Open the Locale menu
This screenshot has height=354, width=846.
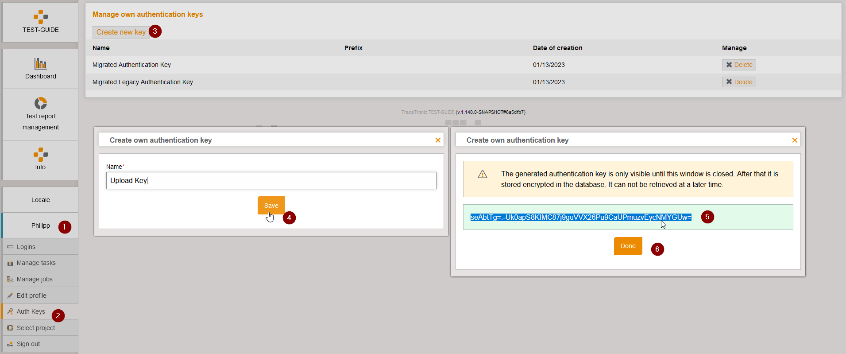tap(40, 200)
